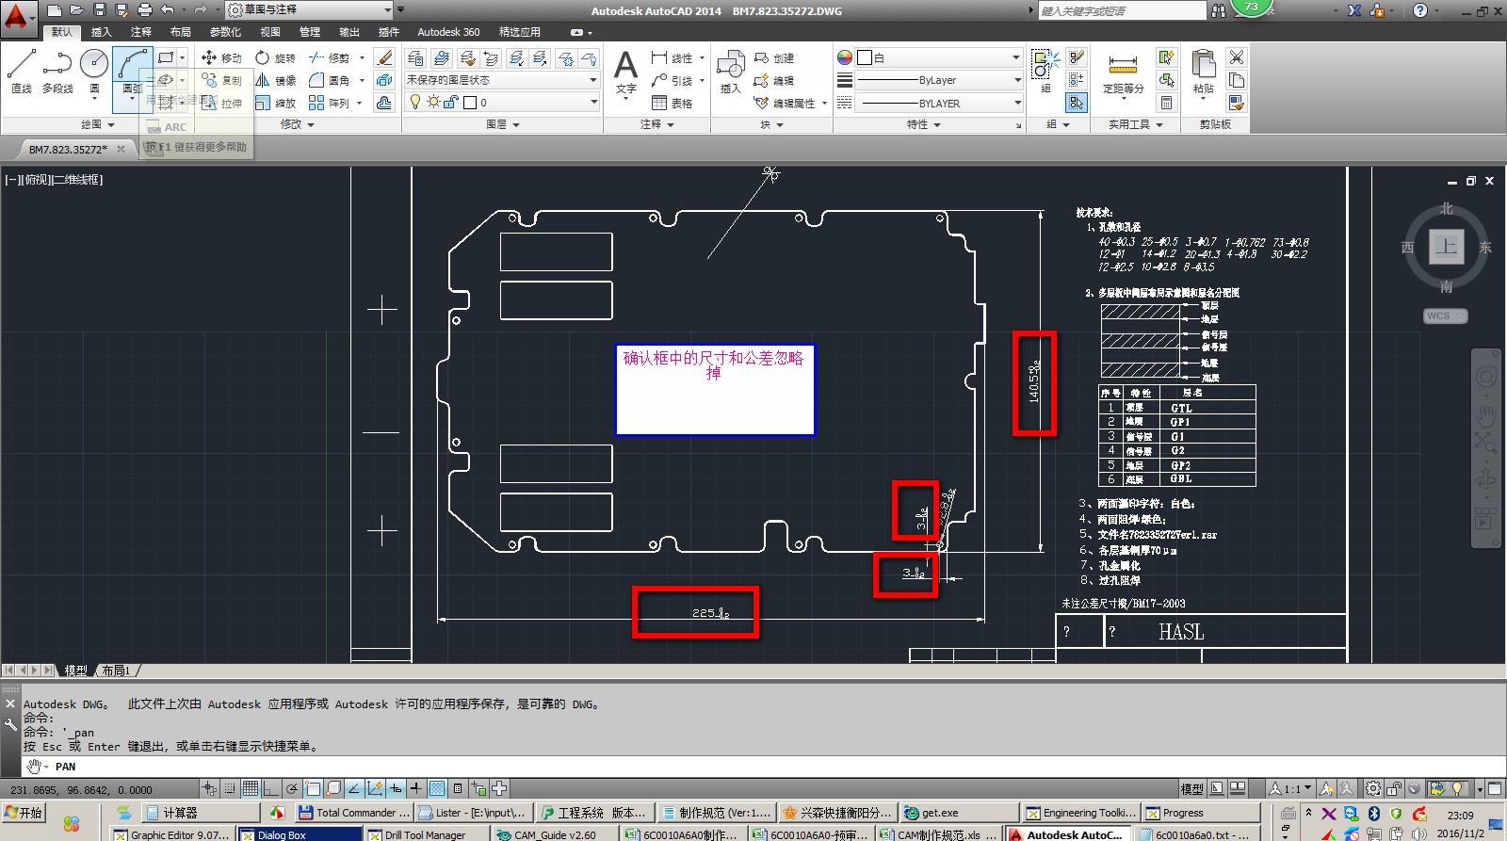This screenshot has width=1507, height=841.
Task: Open the 管理 ribbon tab
Action: click(x=310, y=32)
